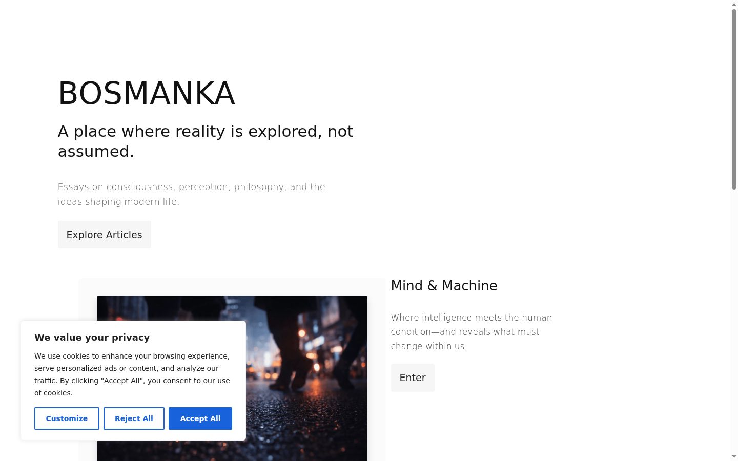Reject all cookies in the privacy banner
The image size is (738, 461).
click(x=134, y=418)
